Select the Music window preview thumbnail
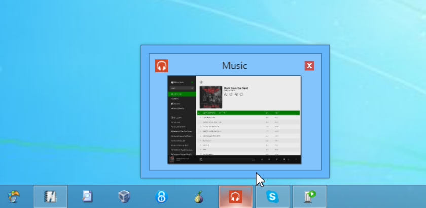 click(234, 120)
